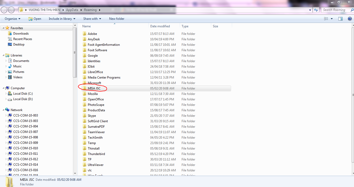Image resolution: width=354 pixels, height=187 pixels.
Task: Click the AnyDesk folder icon
Action: click(x=84, y=39)
